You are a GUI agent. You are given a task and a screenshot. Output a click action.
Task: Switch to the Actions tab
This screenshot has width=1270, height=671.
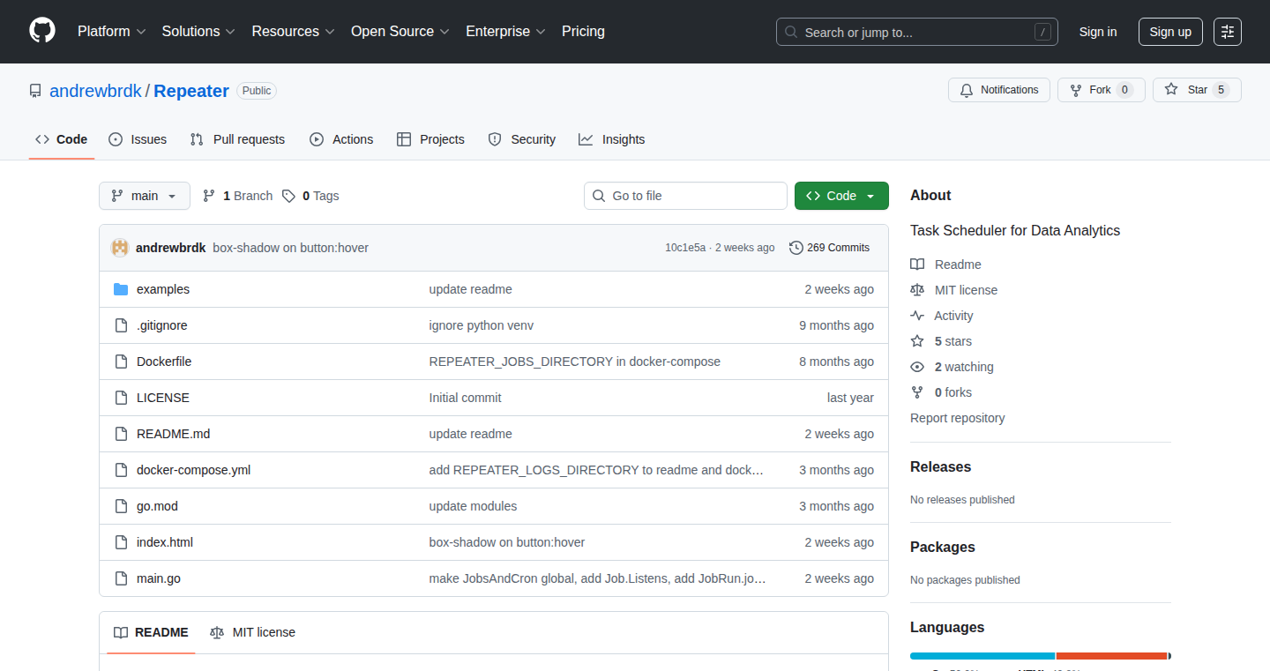(342, 139)
